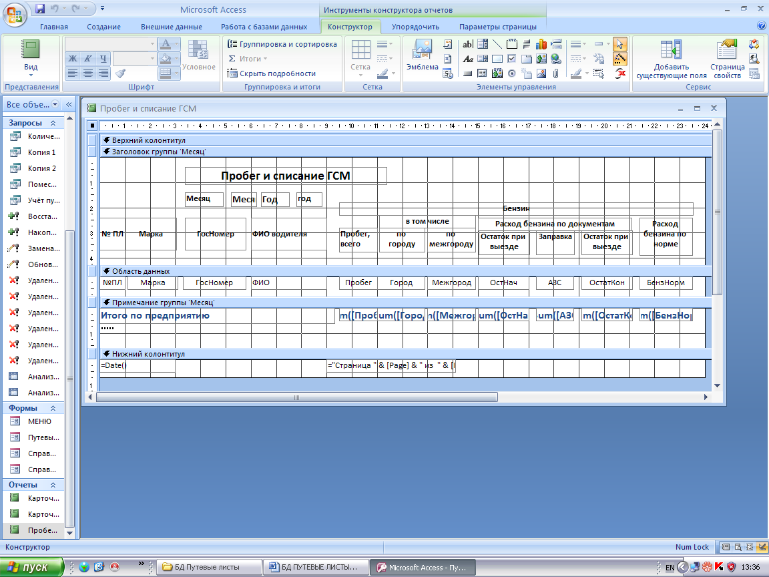Select the Combo Box control tool
This screenshot has height=577, width=769.
click(x=483, y=44)
